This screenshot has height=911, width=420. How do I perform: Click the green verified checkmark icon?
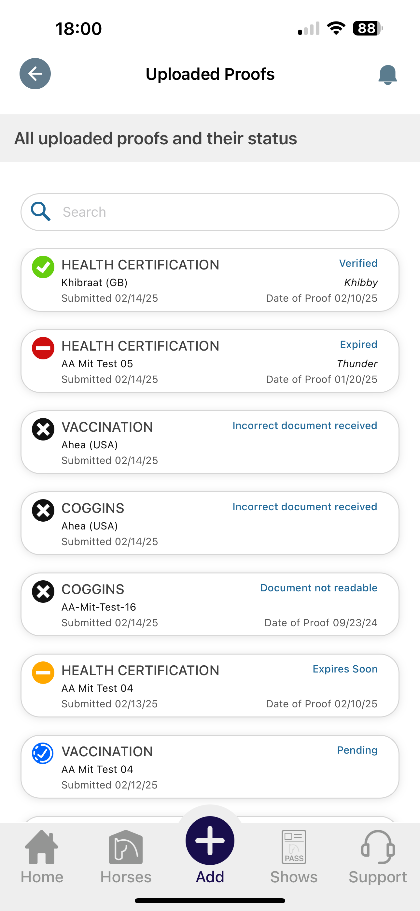click(43, 267)
